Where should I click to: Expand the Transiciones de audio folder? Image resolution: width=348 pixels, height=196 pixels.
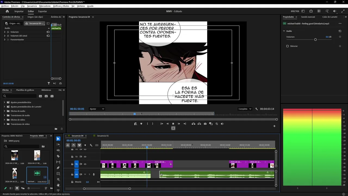[x=4, y=115]
